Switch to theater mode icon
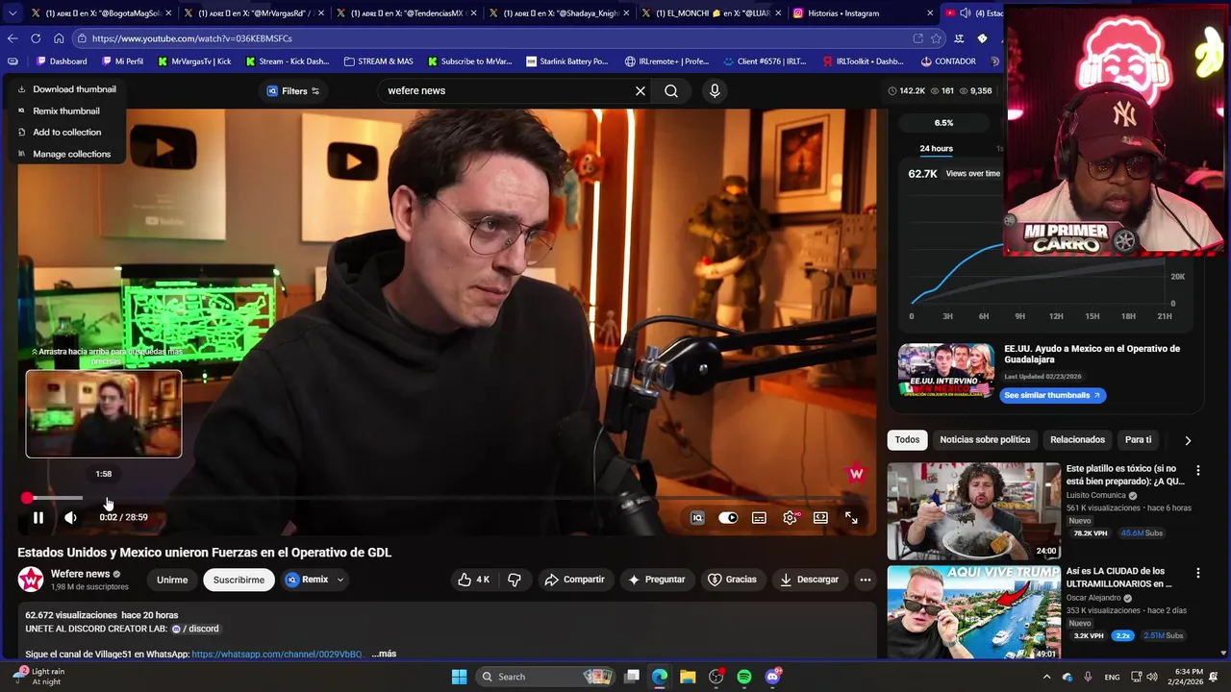Screen dimensions: 1231x692 [x=820, y=517]
